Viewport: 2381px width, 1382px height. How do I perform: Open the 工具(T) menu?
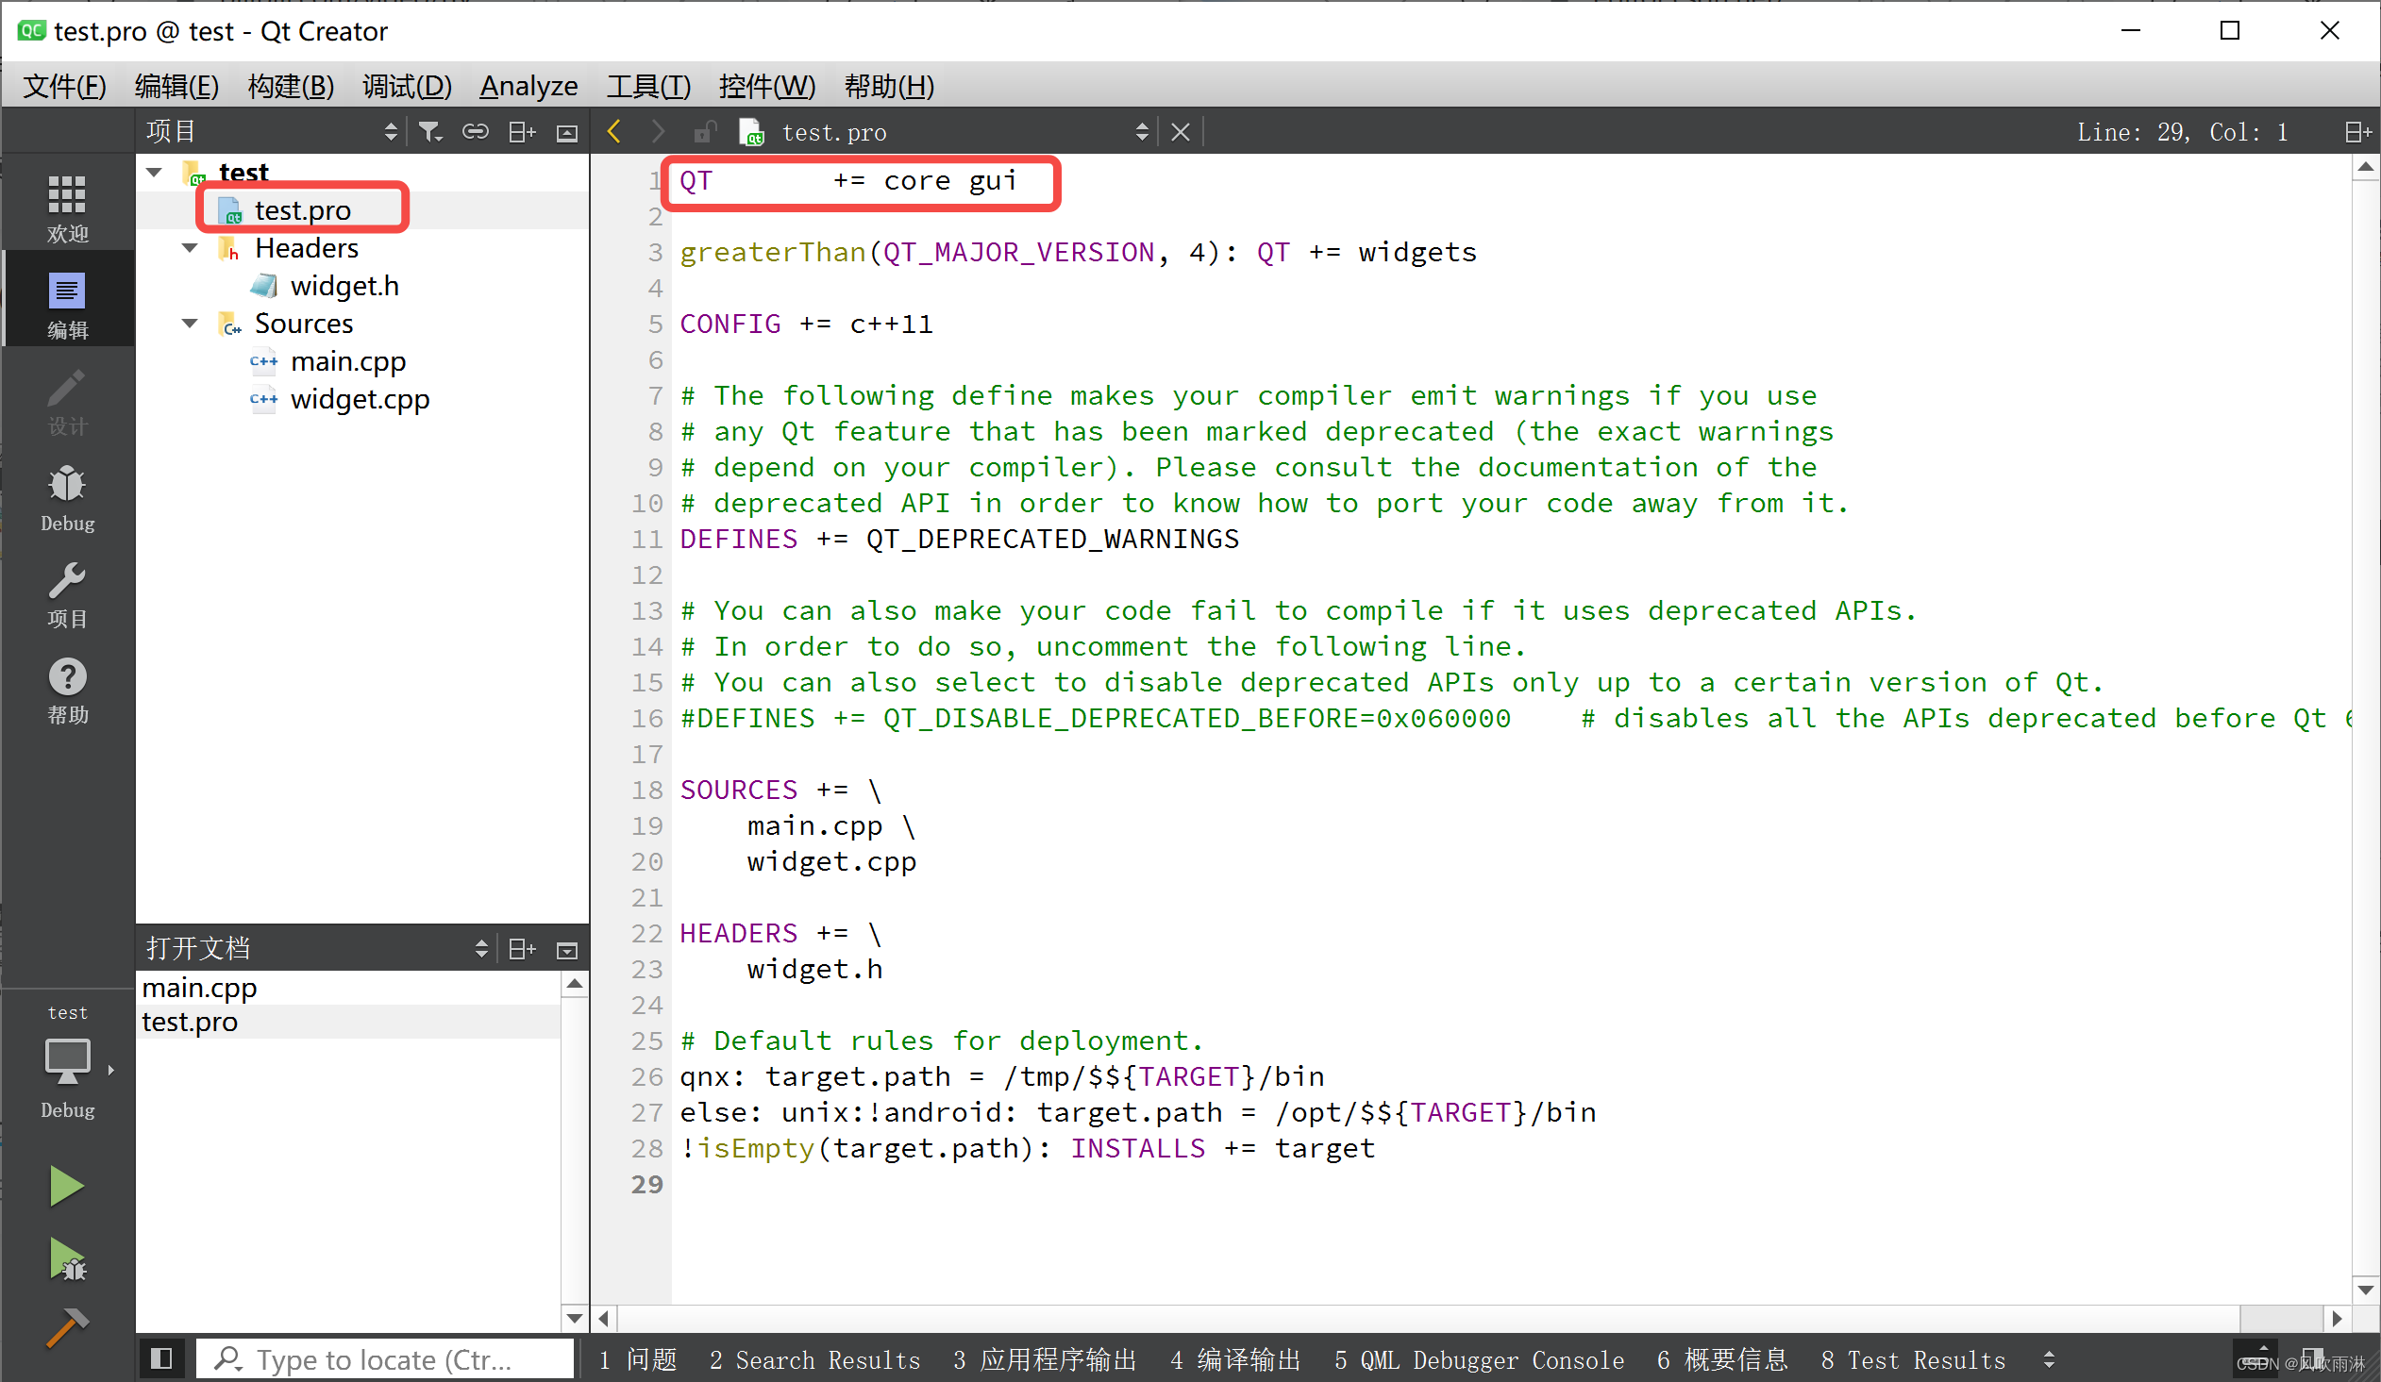tap(648, 86)
